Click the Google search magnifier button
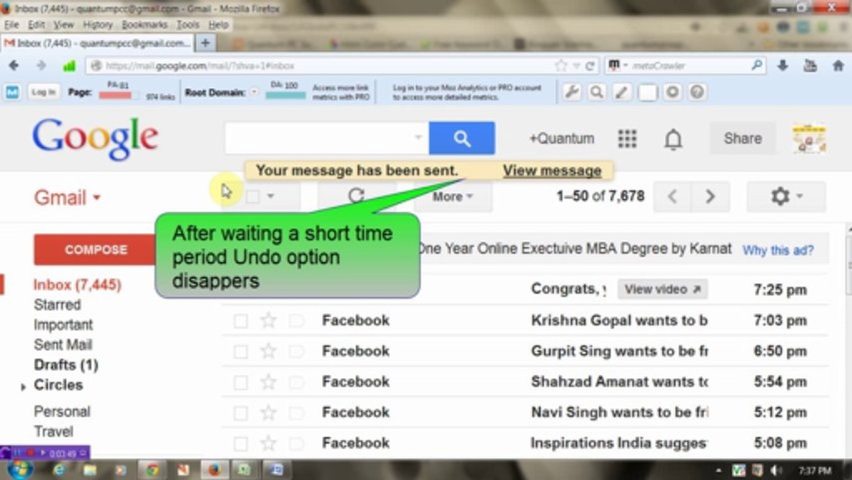Screen dimensions: 852x480 462,139
